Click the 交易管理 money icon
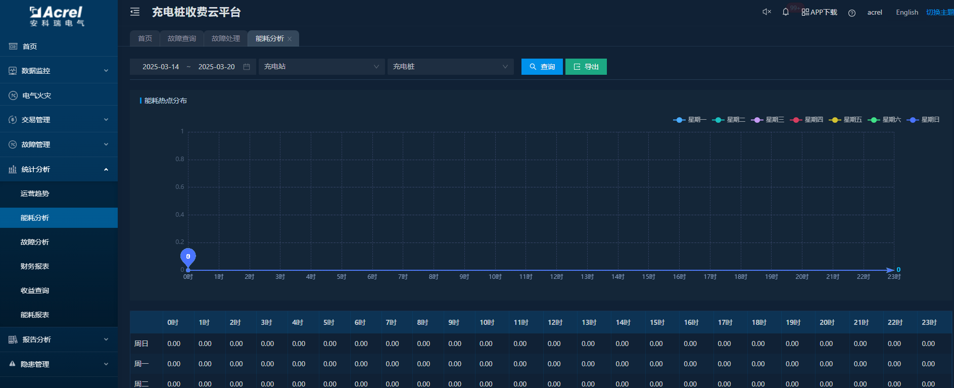 13,120
